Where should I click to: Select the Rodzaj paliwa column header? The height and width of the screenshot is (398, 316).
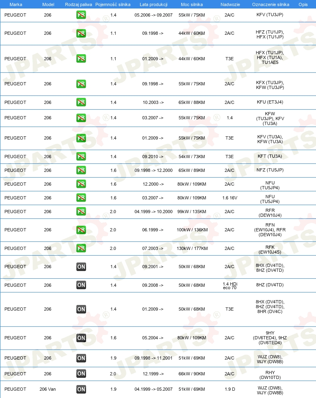pyautogui.click(x=78, y=4)
